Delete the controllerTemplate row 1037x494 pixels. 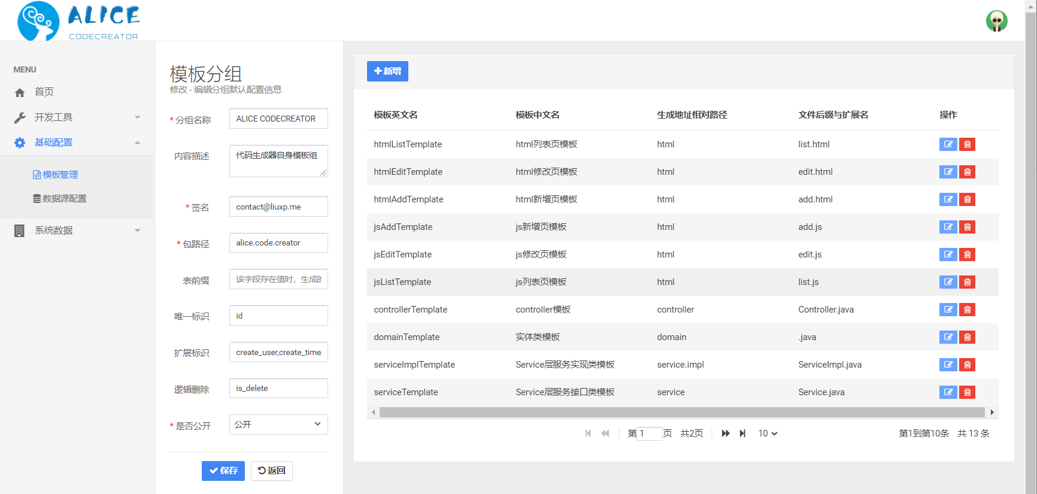click(x=967, y=310)
